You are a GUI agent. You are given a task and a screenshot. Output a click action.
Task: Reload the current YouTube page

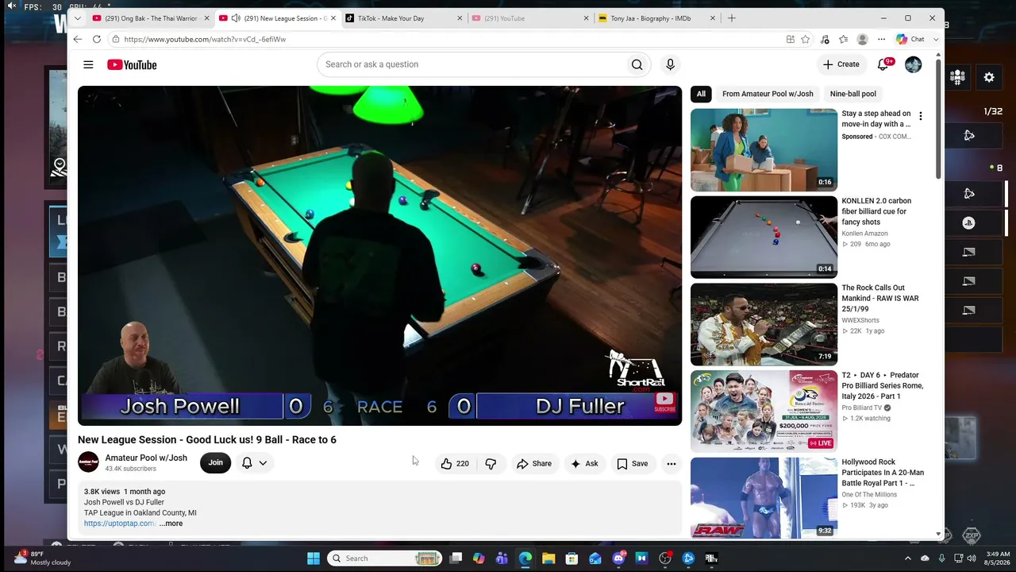pos(97,39)
